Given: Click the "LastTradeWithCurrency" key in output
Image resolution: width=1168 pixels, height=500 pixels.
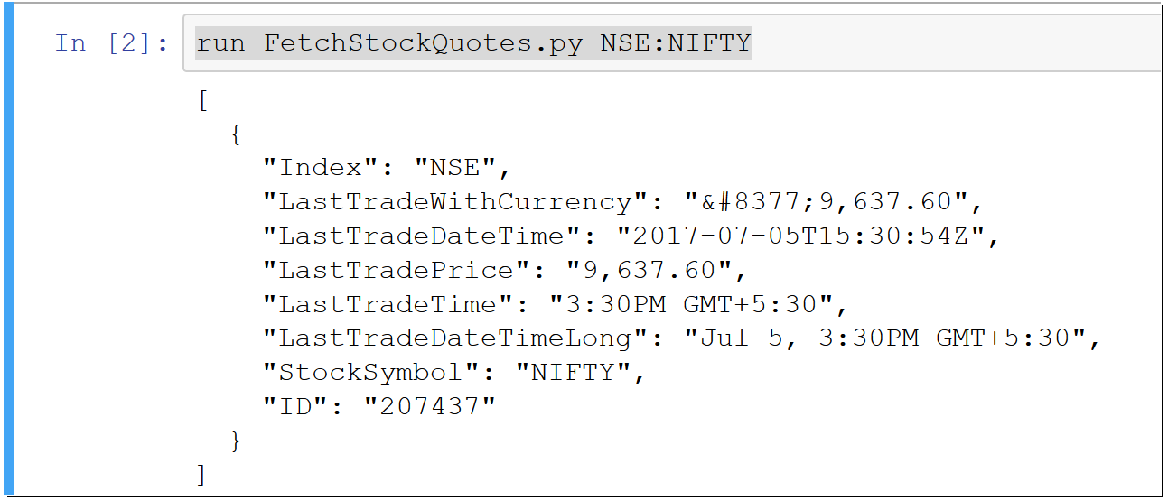Looking at the screenshot, I should (456, 202).
